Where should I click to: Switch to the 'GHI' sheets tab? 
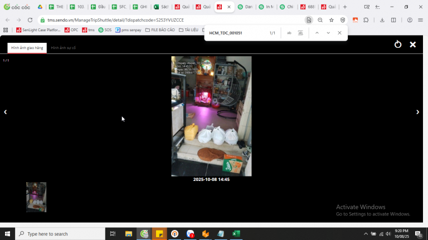click(140, 7)
